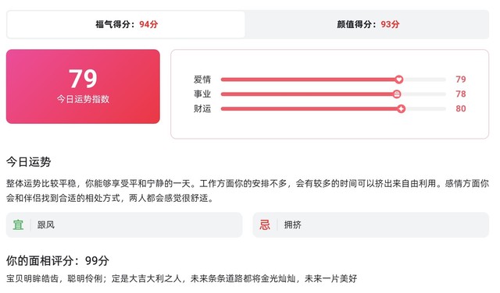Click the 事业 progress bar track

click(x=334, y=94)
